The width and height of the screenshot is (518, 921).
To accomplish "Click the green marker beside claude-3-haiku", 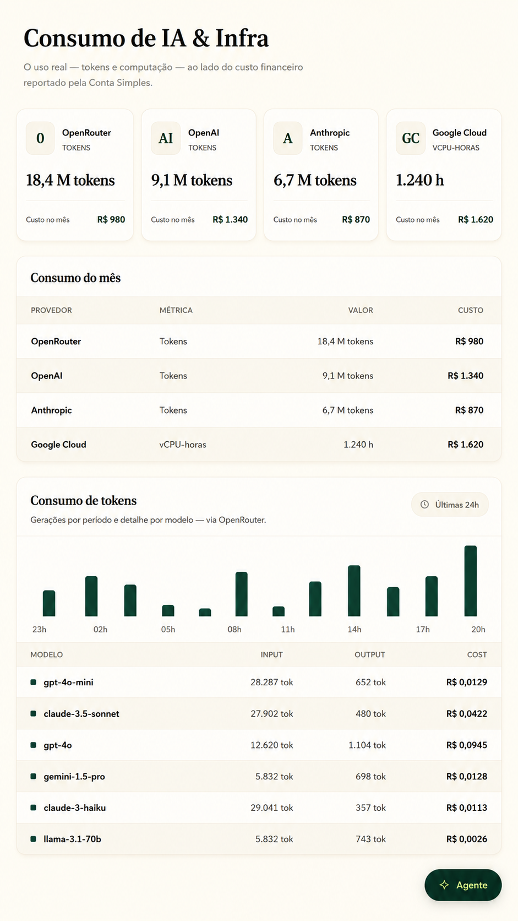I will click(33, 808).
